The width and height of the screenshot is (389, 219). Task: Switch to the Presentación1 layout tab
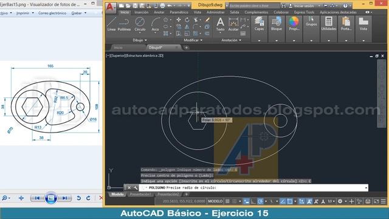point(140,194)
